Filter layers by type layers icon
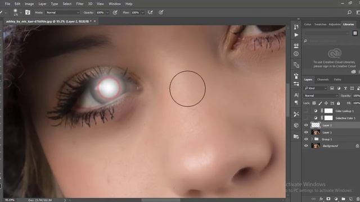The width and height of the screenshot is (360, 202). tap(345, 88)
